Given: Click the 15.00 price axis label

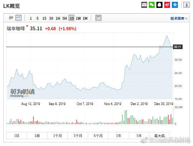Looking at the screenshot, I should coord(178,99).
